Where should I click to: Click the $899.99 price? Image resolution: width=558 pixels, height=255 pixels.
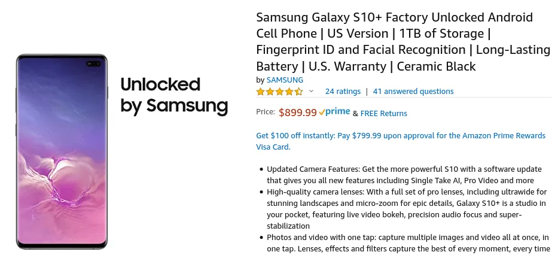pyautogui.click(x=297, y=113)
